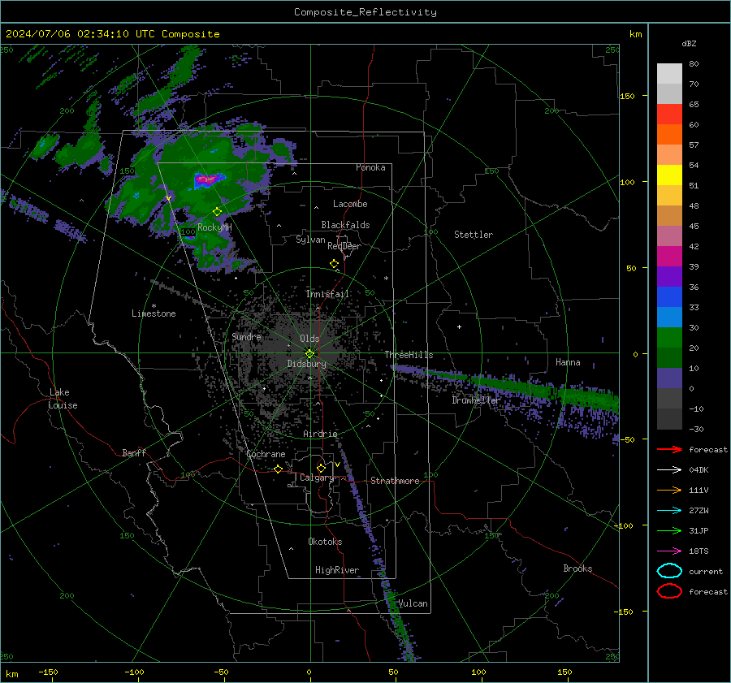731x683 pixels.
Task: Click the white asterisk above Limestone
Action: pos(154,306)
